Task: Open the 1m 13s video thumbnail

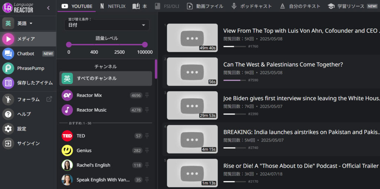Action: pyautogui.click(x=193, y=173)
